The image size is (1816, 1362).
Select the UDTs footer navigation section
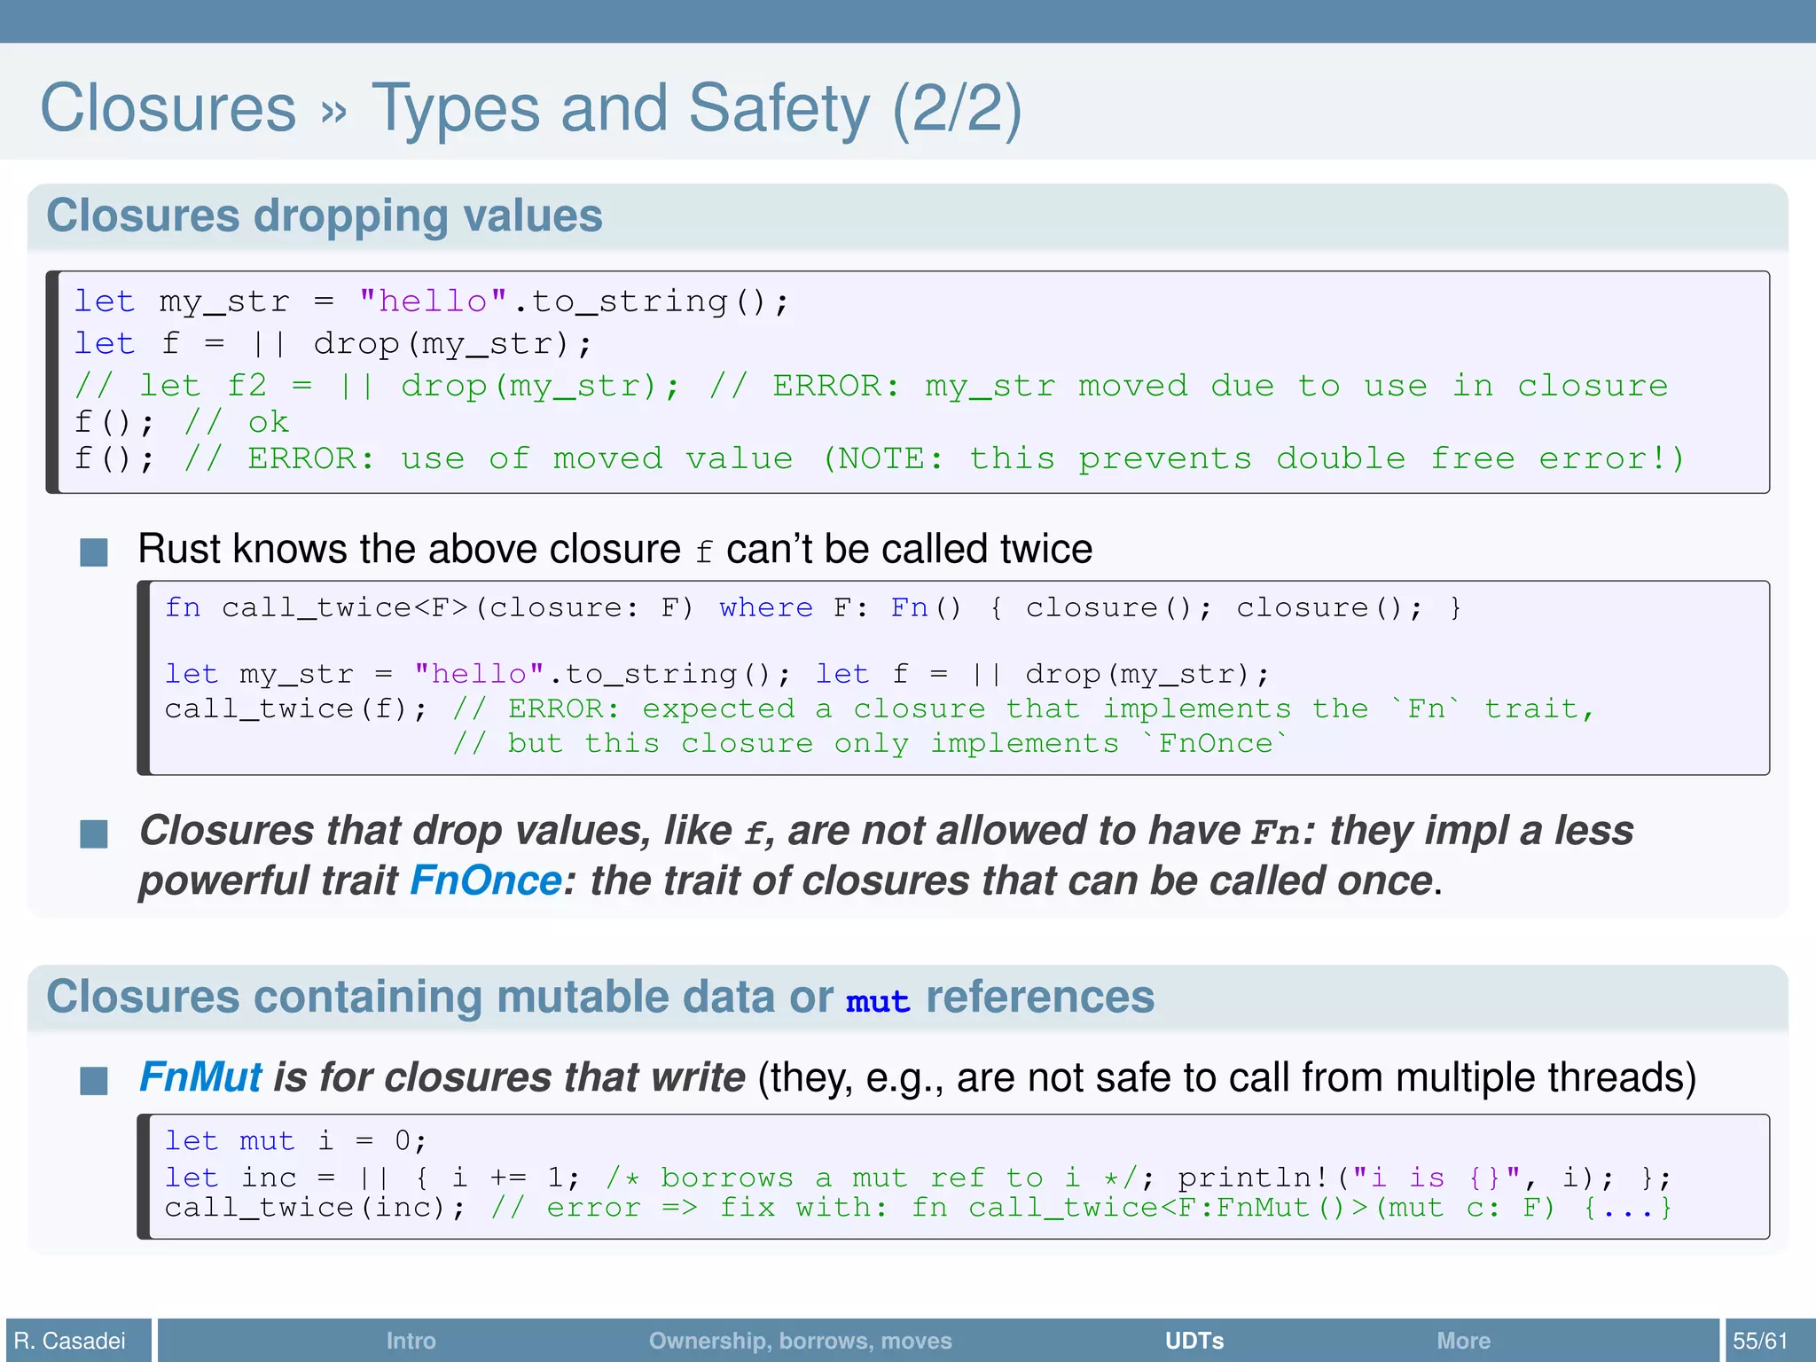tap(1194, 1340)
